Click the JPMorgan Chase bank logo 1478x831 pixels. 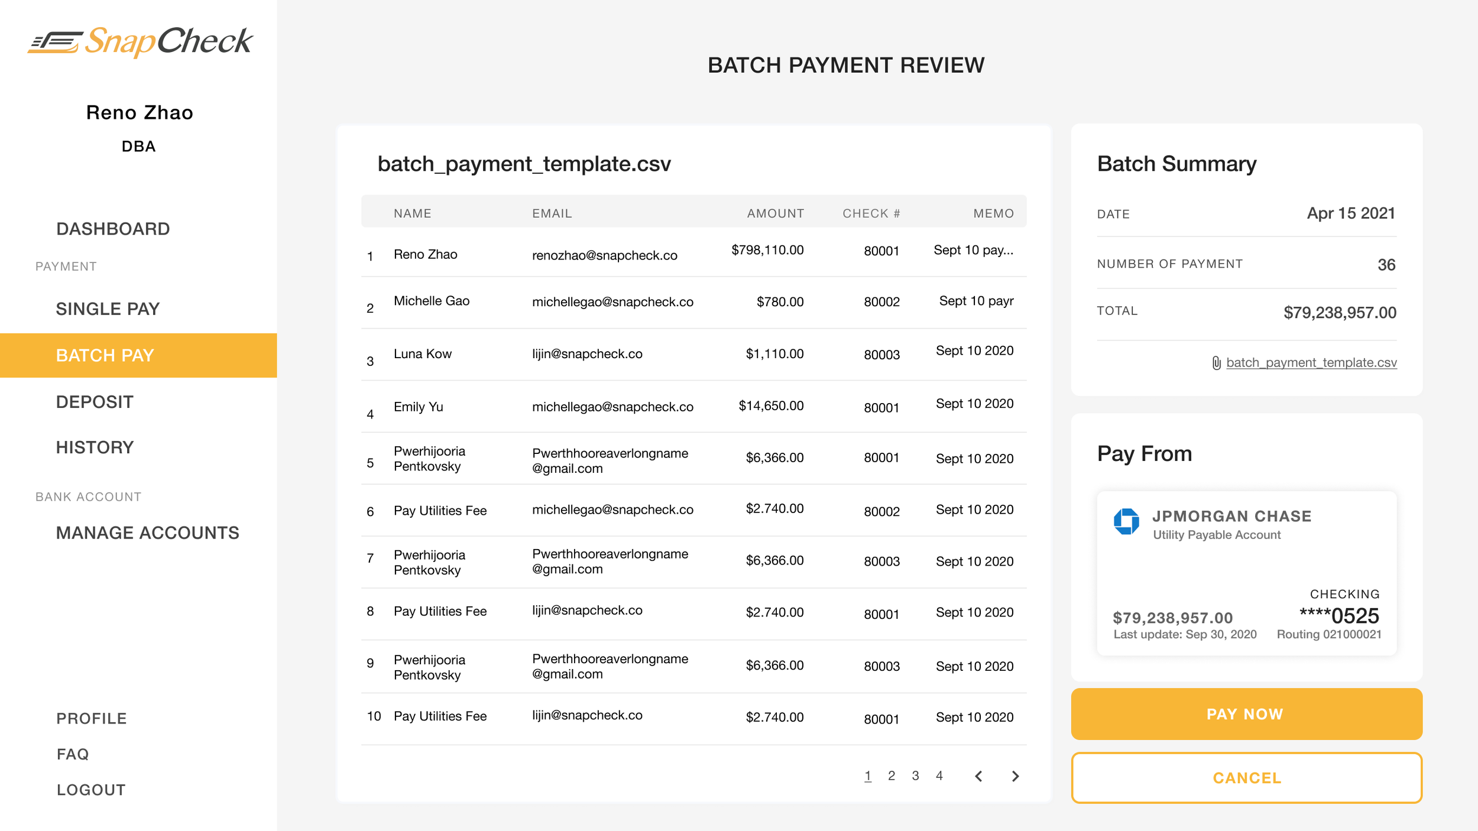click(1126, 521)
